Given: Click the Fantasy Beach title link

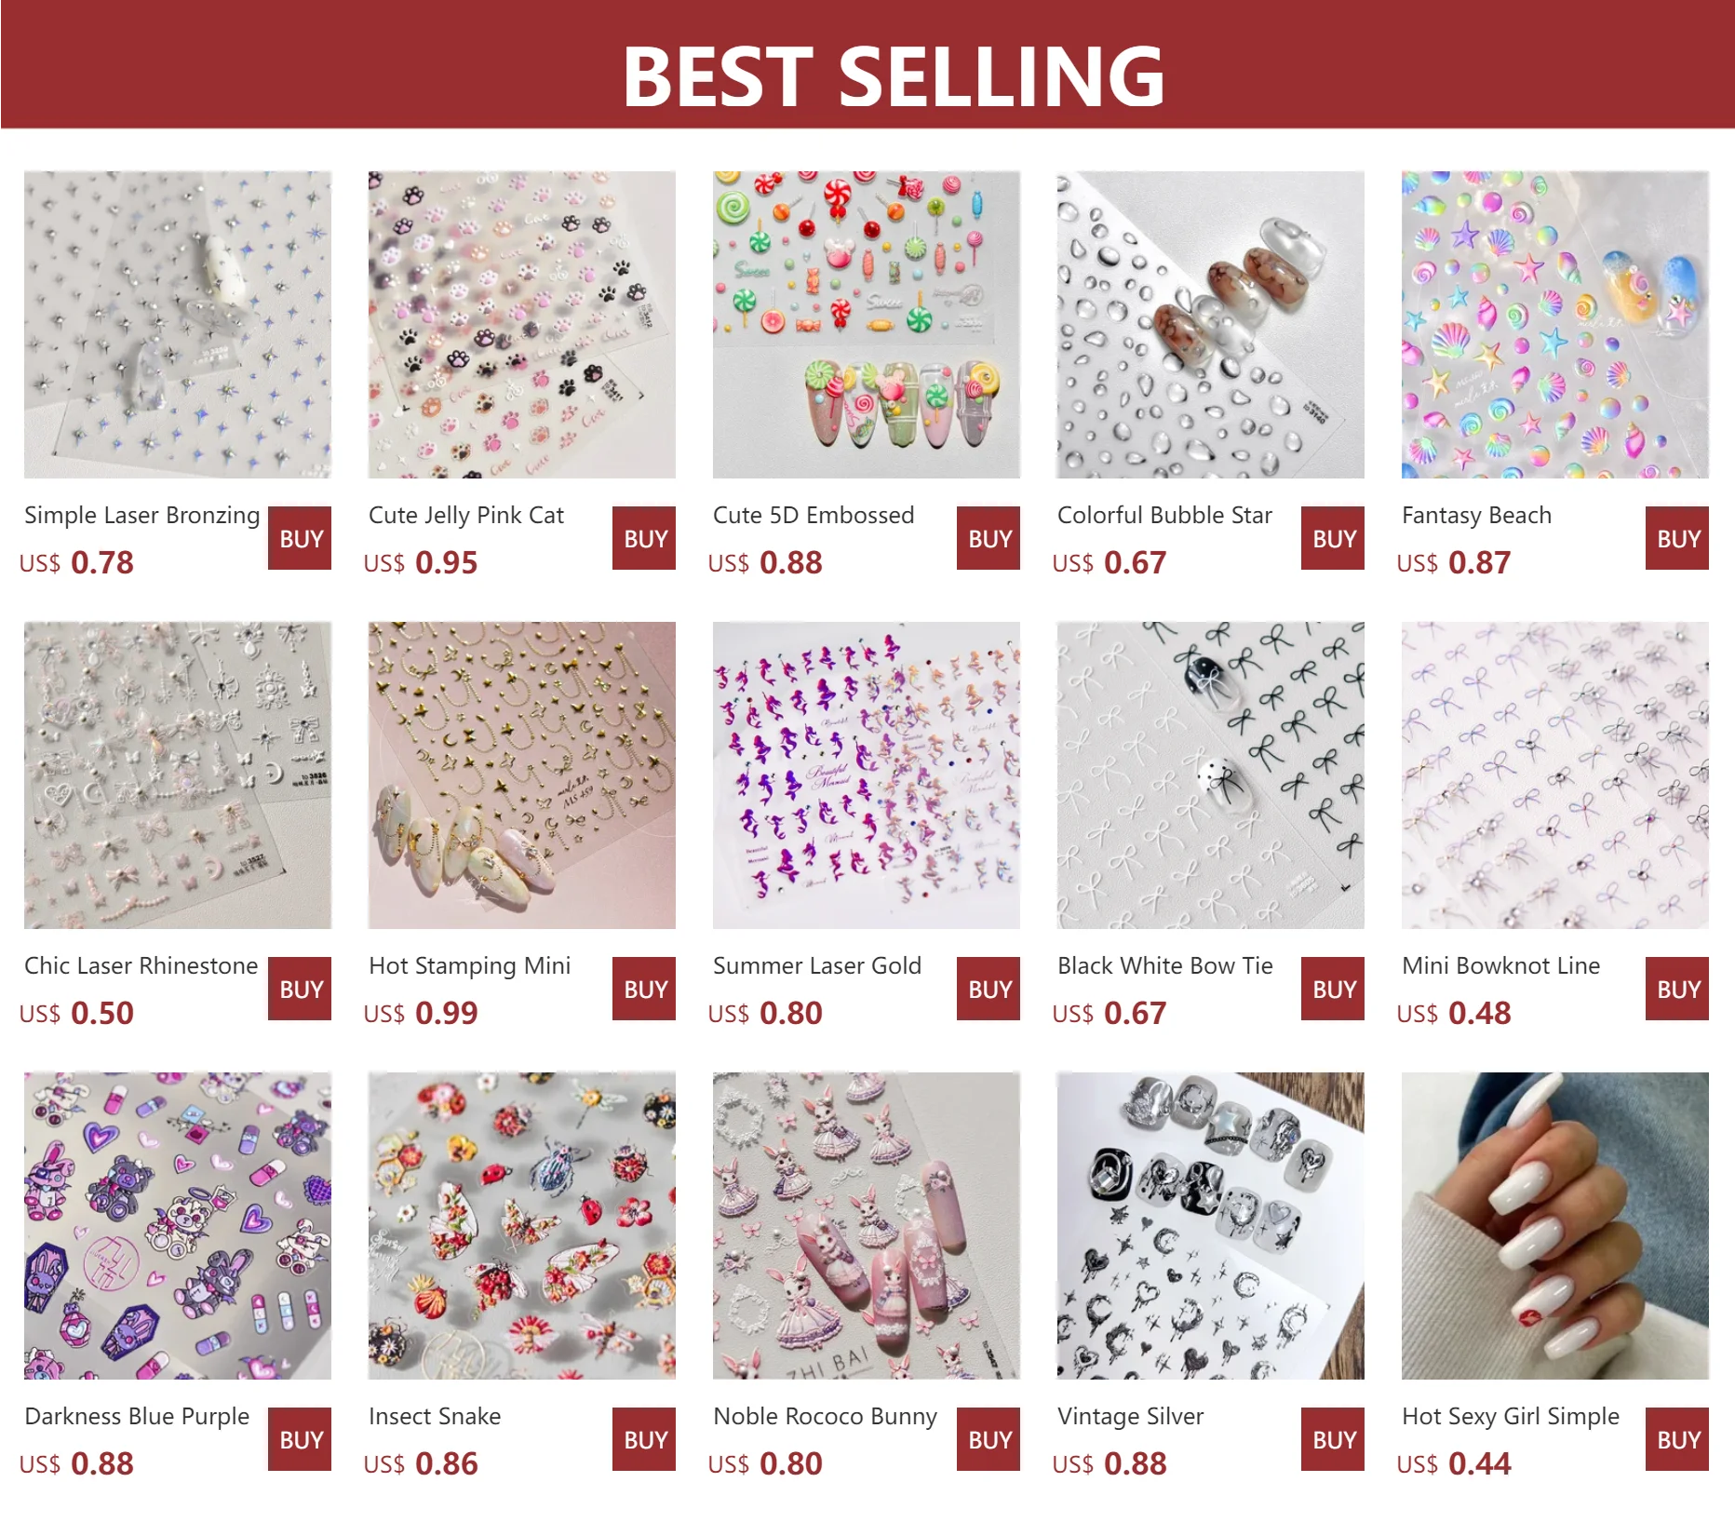Looking at the screenshot, I should point(1476,515).
